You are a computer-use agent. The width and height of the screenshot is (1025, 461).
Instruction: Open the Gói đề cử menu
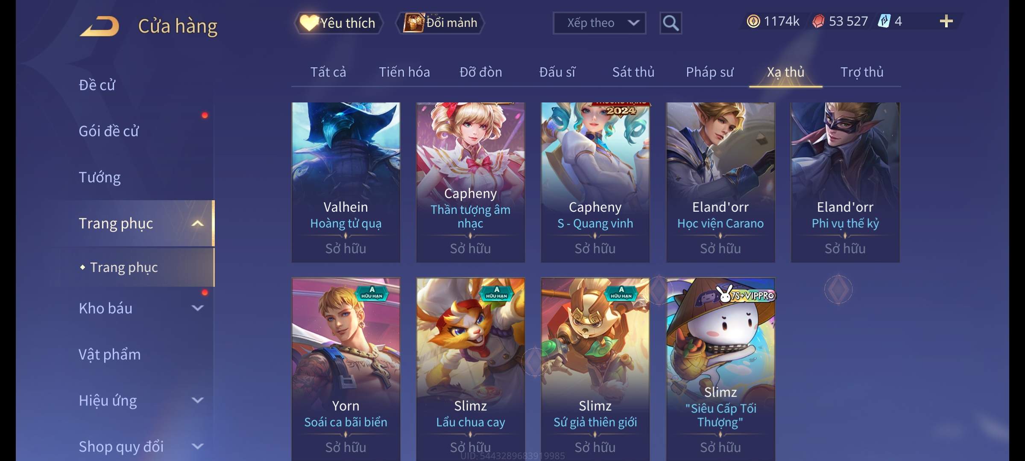pyautogui.click(x=108, y=131)
